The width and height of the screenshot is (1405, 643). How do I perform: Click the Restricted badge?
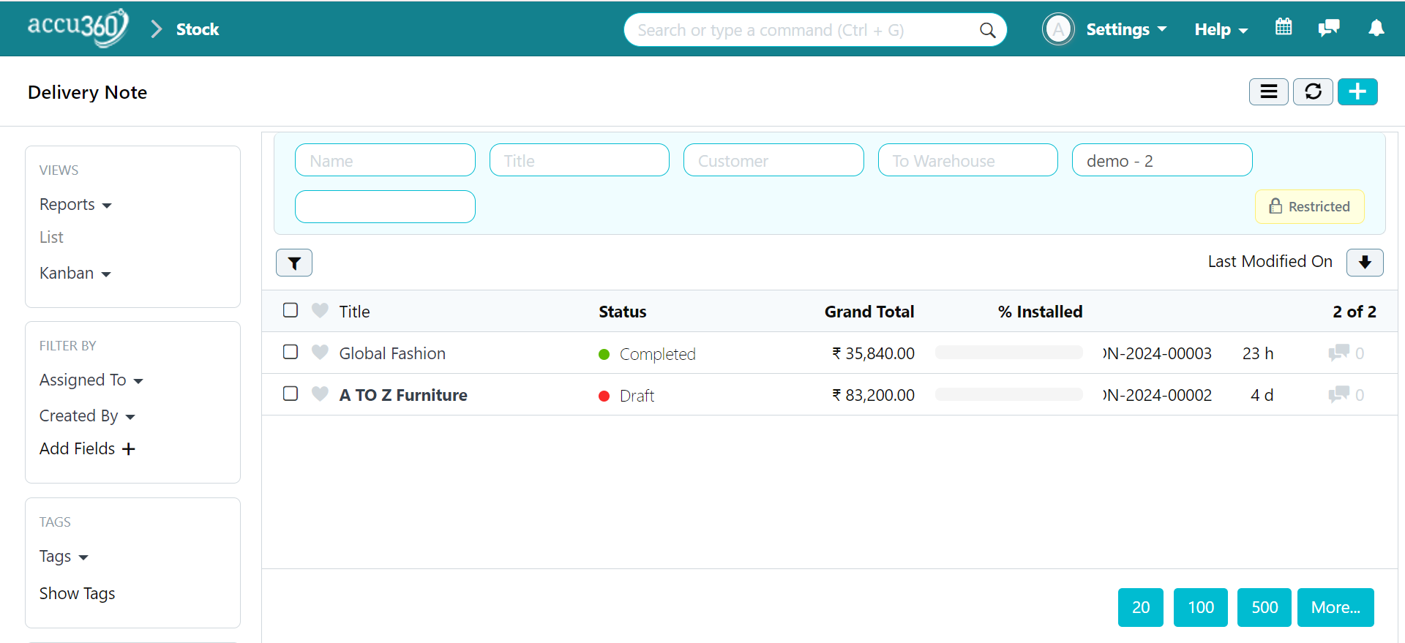(x=1309, y=206)
